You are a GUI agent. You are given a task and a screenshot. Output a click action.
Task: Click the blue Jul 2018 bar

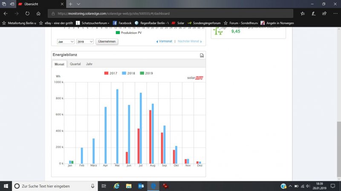(x=141, y=128)
